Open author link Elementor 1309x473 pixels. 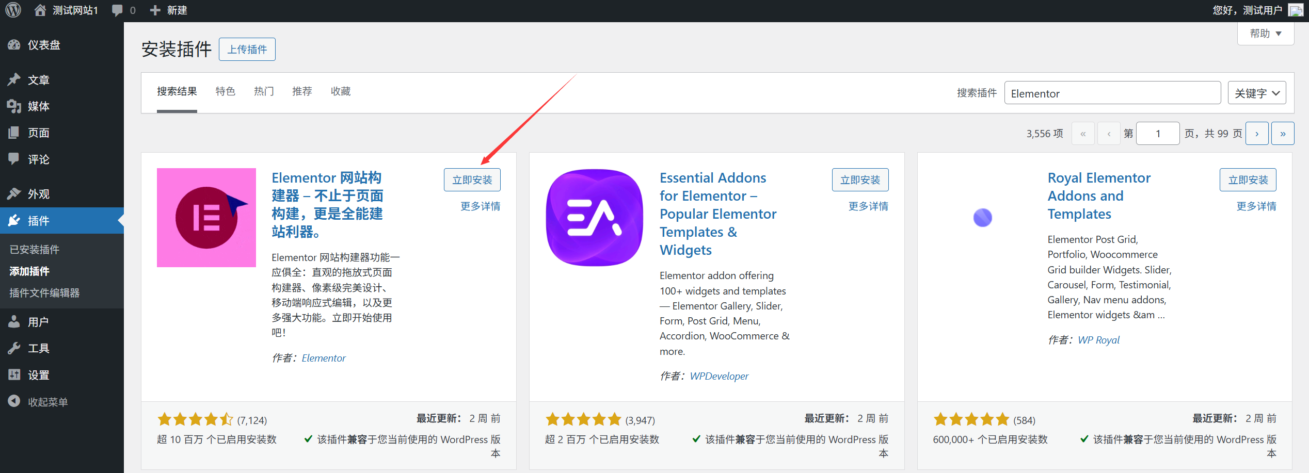pyautogui.click(x=324, y=358)
